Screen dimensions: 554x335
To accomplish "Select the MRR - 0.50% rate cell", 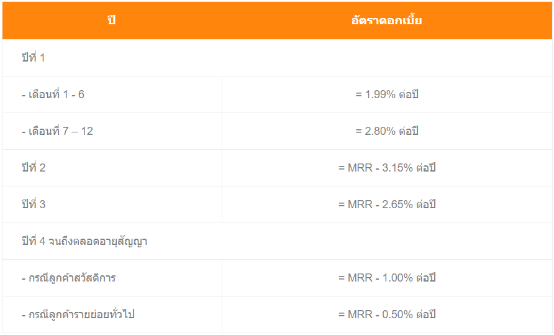I will 387,314.
